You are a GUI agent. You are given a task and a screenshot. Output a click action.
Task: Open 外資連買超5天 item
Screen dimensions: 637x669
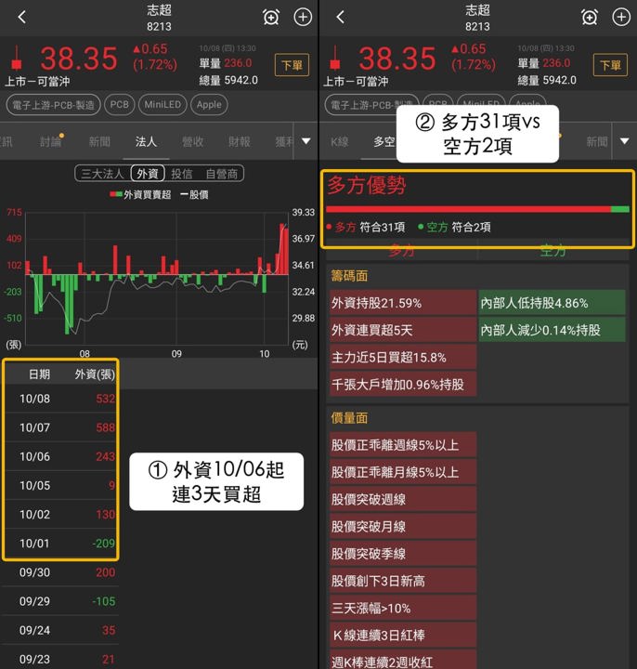[402, 330]
